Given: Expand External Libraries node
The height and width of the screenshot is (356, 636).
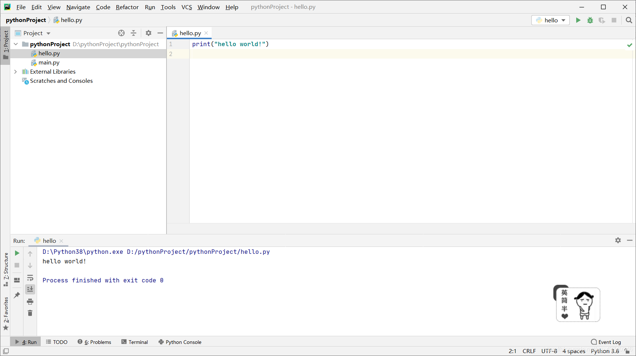Looking at the screenshot, I should [15, 72].
